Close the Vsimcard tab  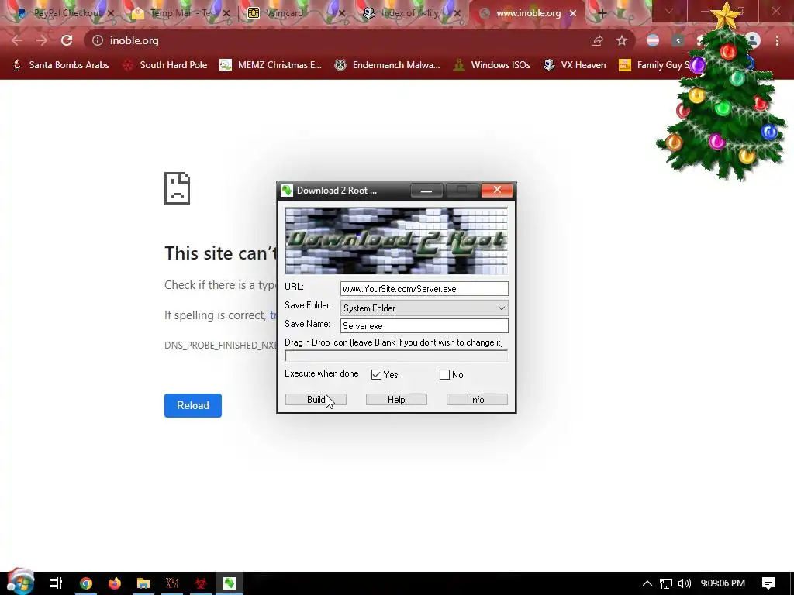[x=342, y=14]
